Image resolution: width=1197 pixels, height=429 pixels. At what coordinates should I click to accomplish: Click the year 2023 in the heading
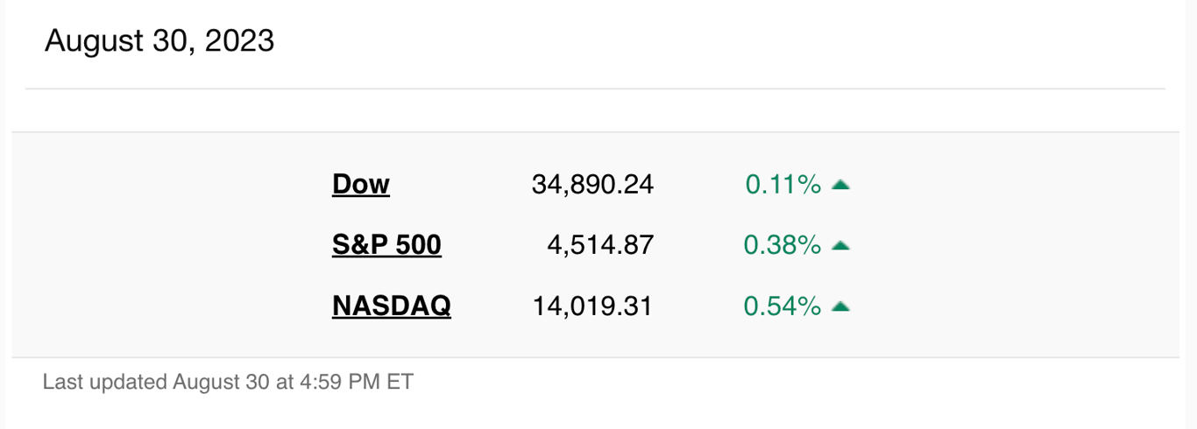(239, 41)
